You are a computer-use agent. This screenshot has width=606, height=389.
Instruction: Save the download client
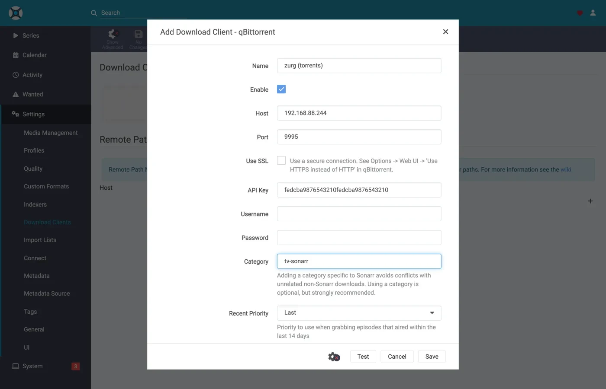coord(432,357)
